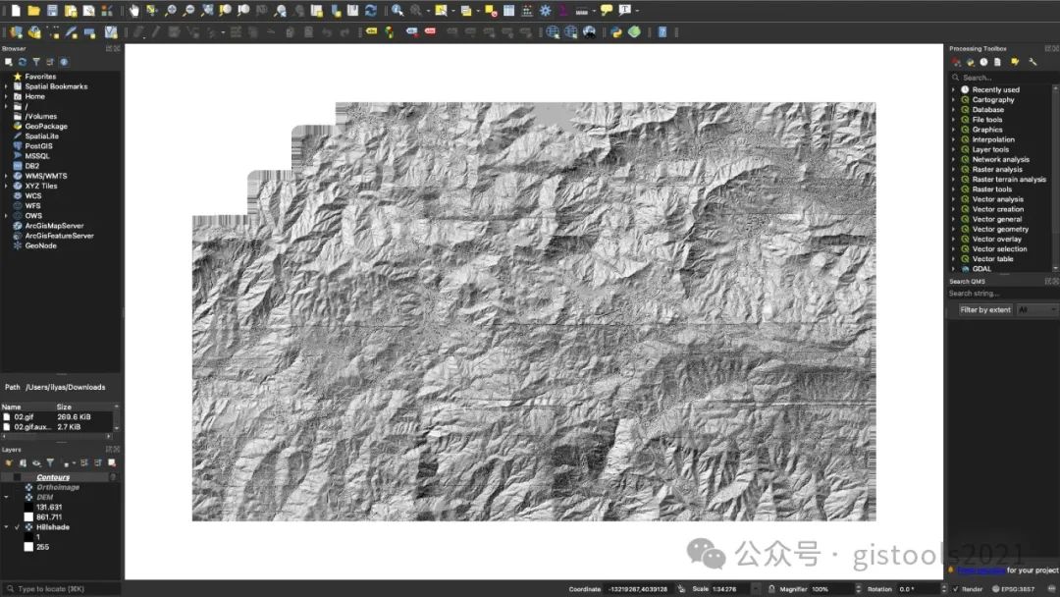Toggle Contours layer visibility checkbox

[x=17, y=477]
